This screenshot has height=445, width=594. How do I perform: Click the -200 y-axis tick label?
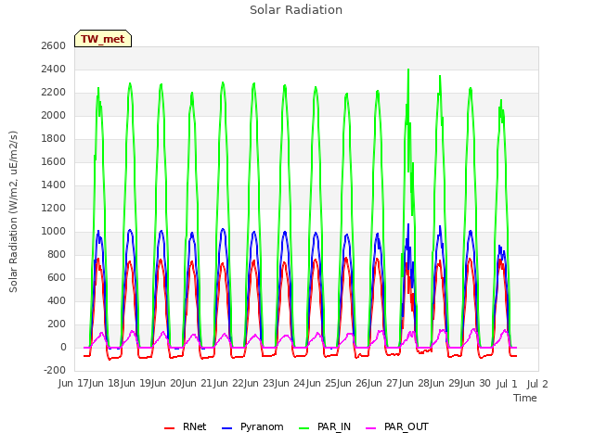pyautogui.click(x=55, y=370)
